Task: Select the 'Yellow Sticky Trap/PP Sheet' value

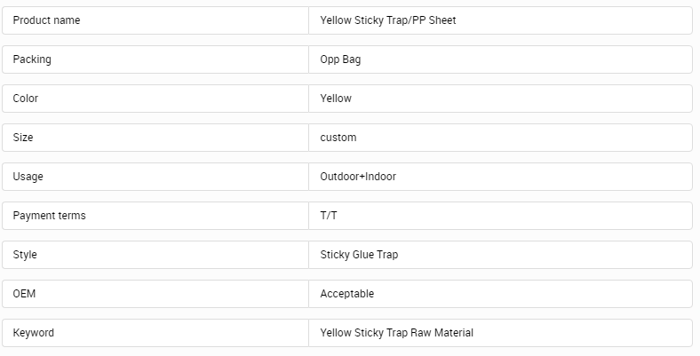Action: (388, 20)
